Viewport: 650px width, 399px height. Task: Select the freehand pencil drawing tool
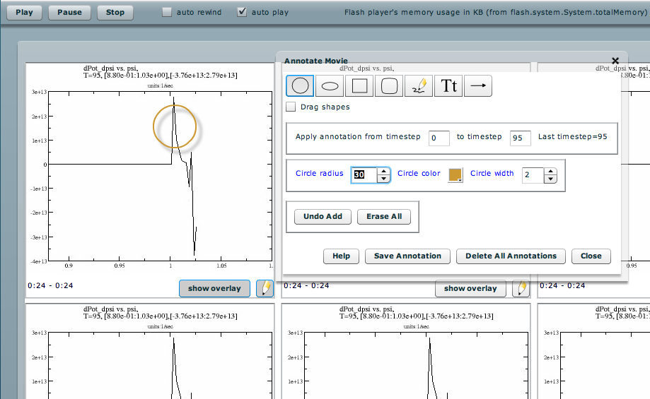pyautogui.click(x=419, y=85)
